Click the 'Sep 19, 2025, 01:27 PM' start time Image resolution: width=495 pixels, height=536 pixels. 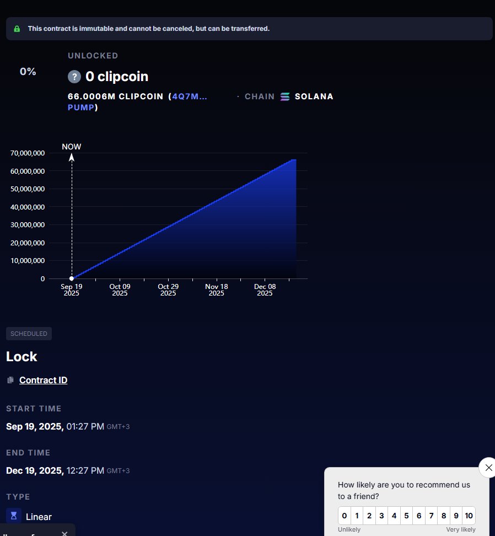(x=55, y=427)
